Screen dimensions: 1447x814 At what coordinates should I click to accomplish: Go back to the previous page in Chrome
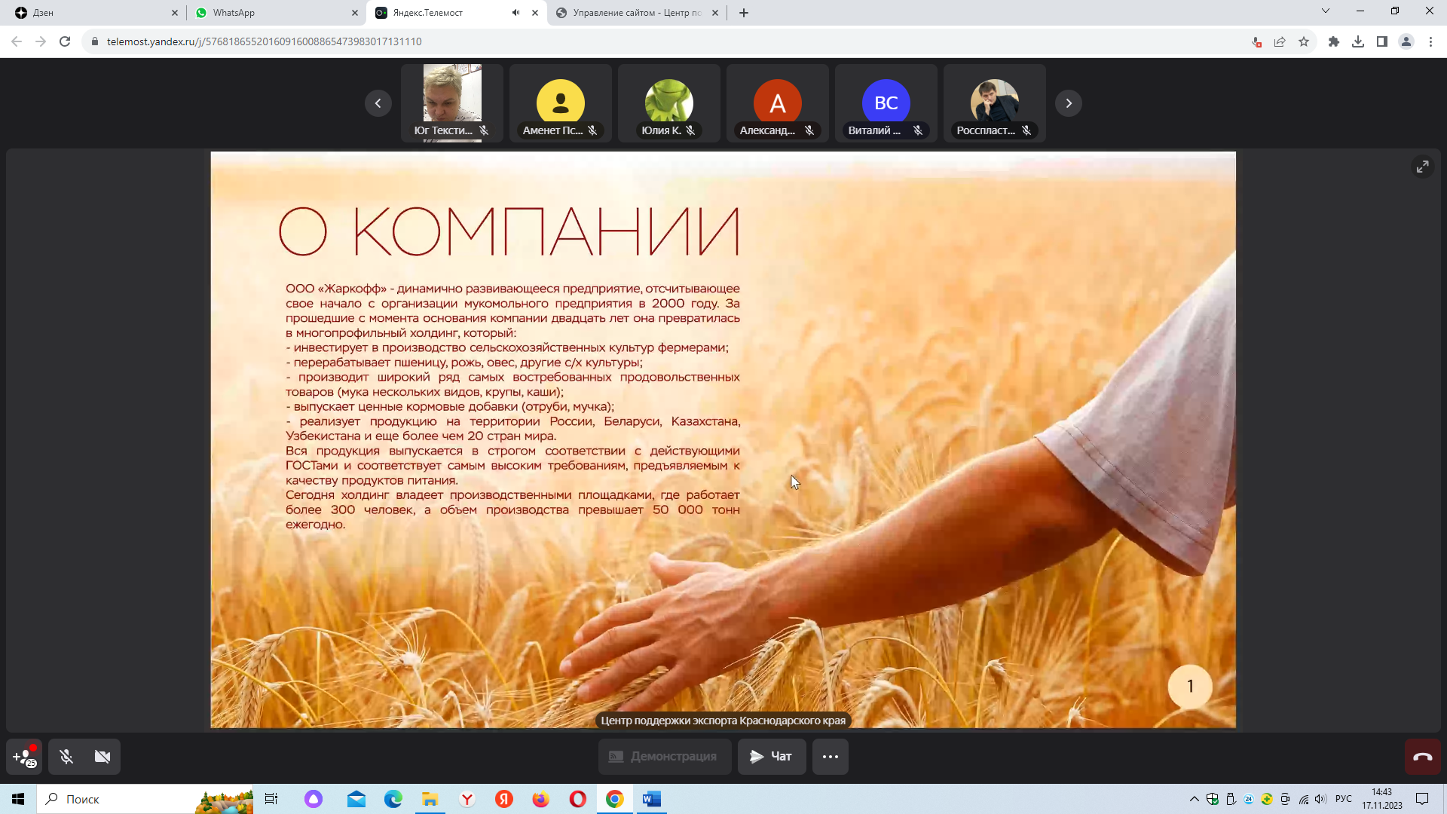[17, 41]
